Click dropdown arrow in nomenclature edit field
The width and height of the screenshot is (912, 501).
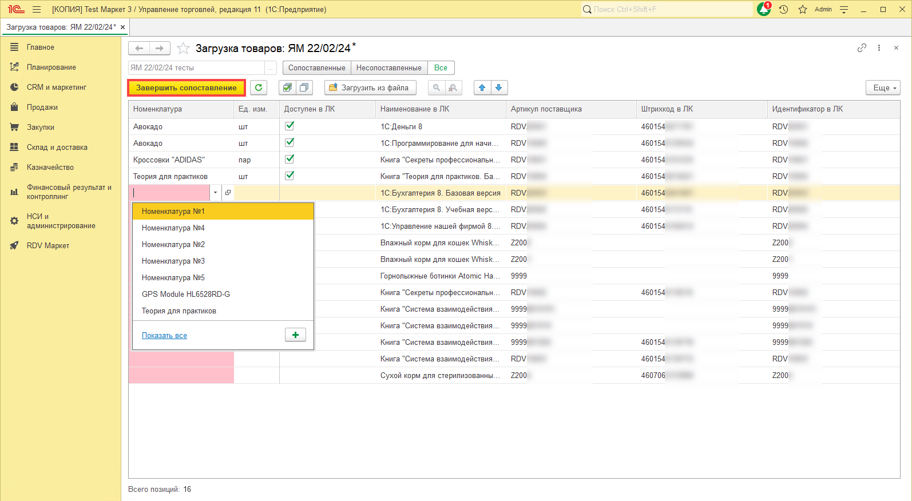(x=215, y=193)
